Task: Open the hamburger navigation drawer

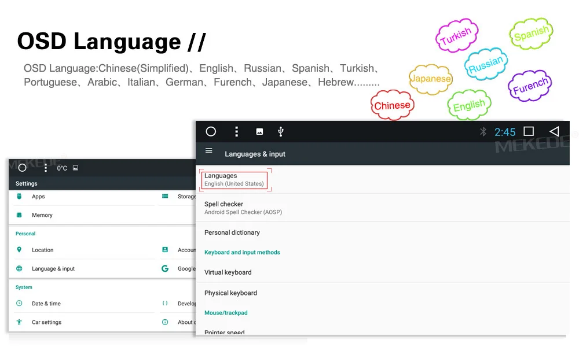Action: tap(208, 150)
